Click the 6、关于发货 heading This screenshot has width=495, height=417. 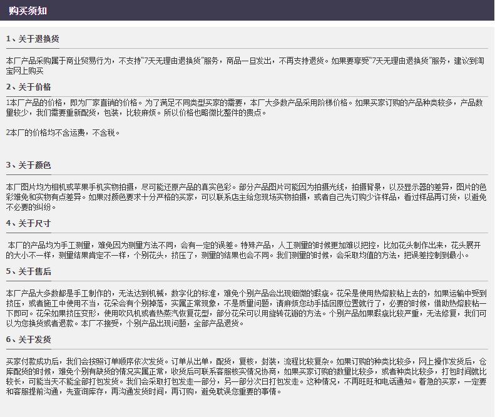point(29,339)
